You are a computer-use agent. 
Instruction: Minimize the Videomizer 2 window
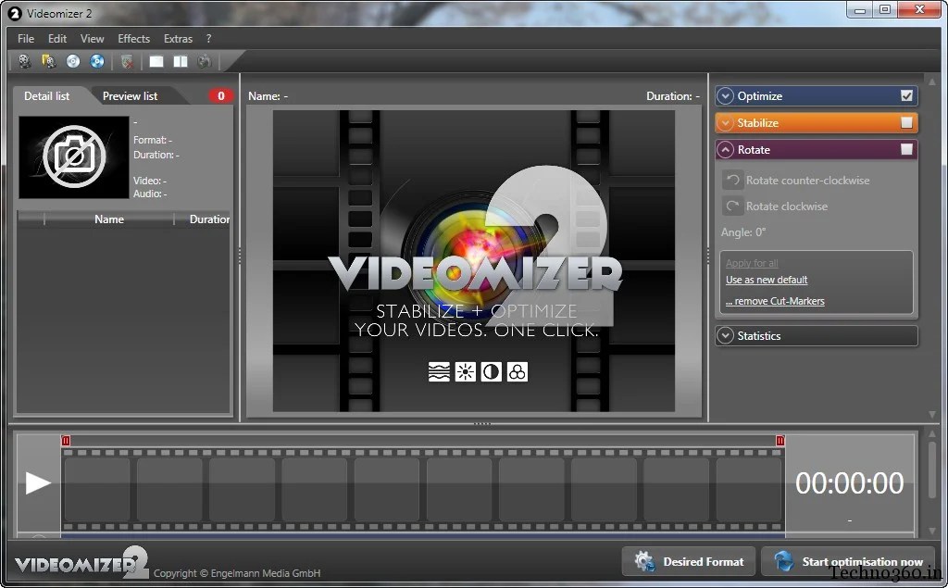(x=861, y=9)
